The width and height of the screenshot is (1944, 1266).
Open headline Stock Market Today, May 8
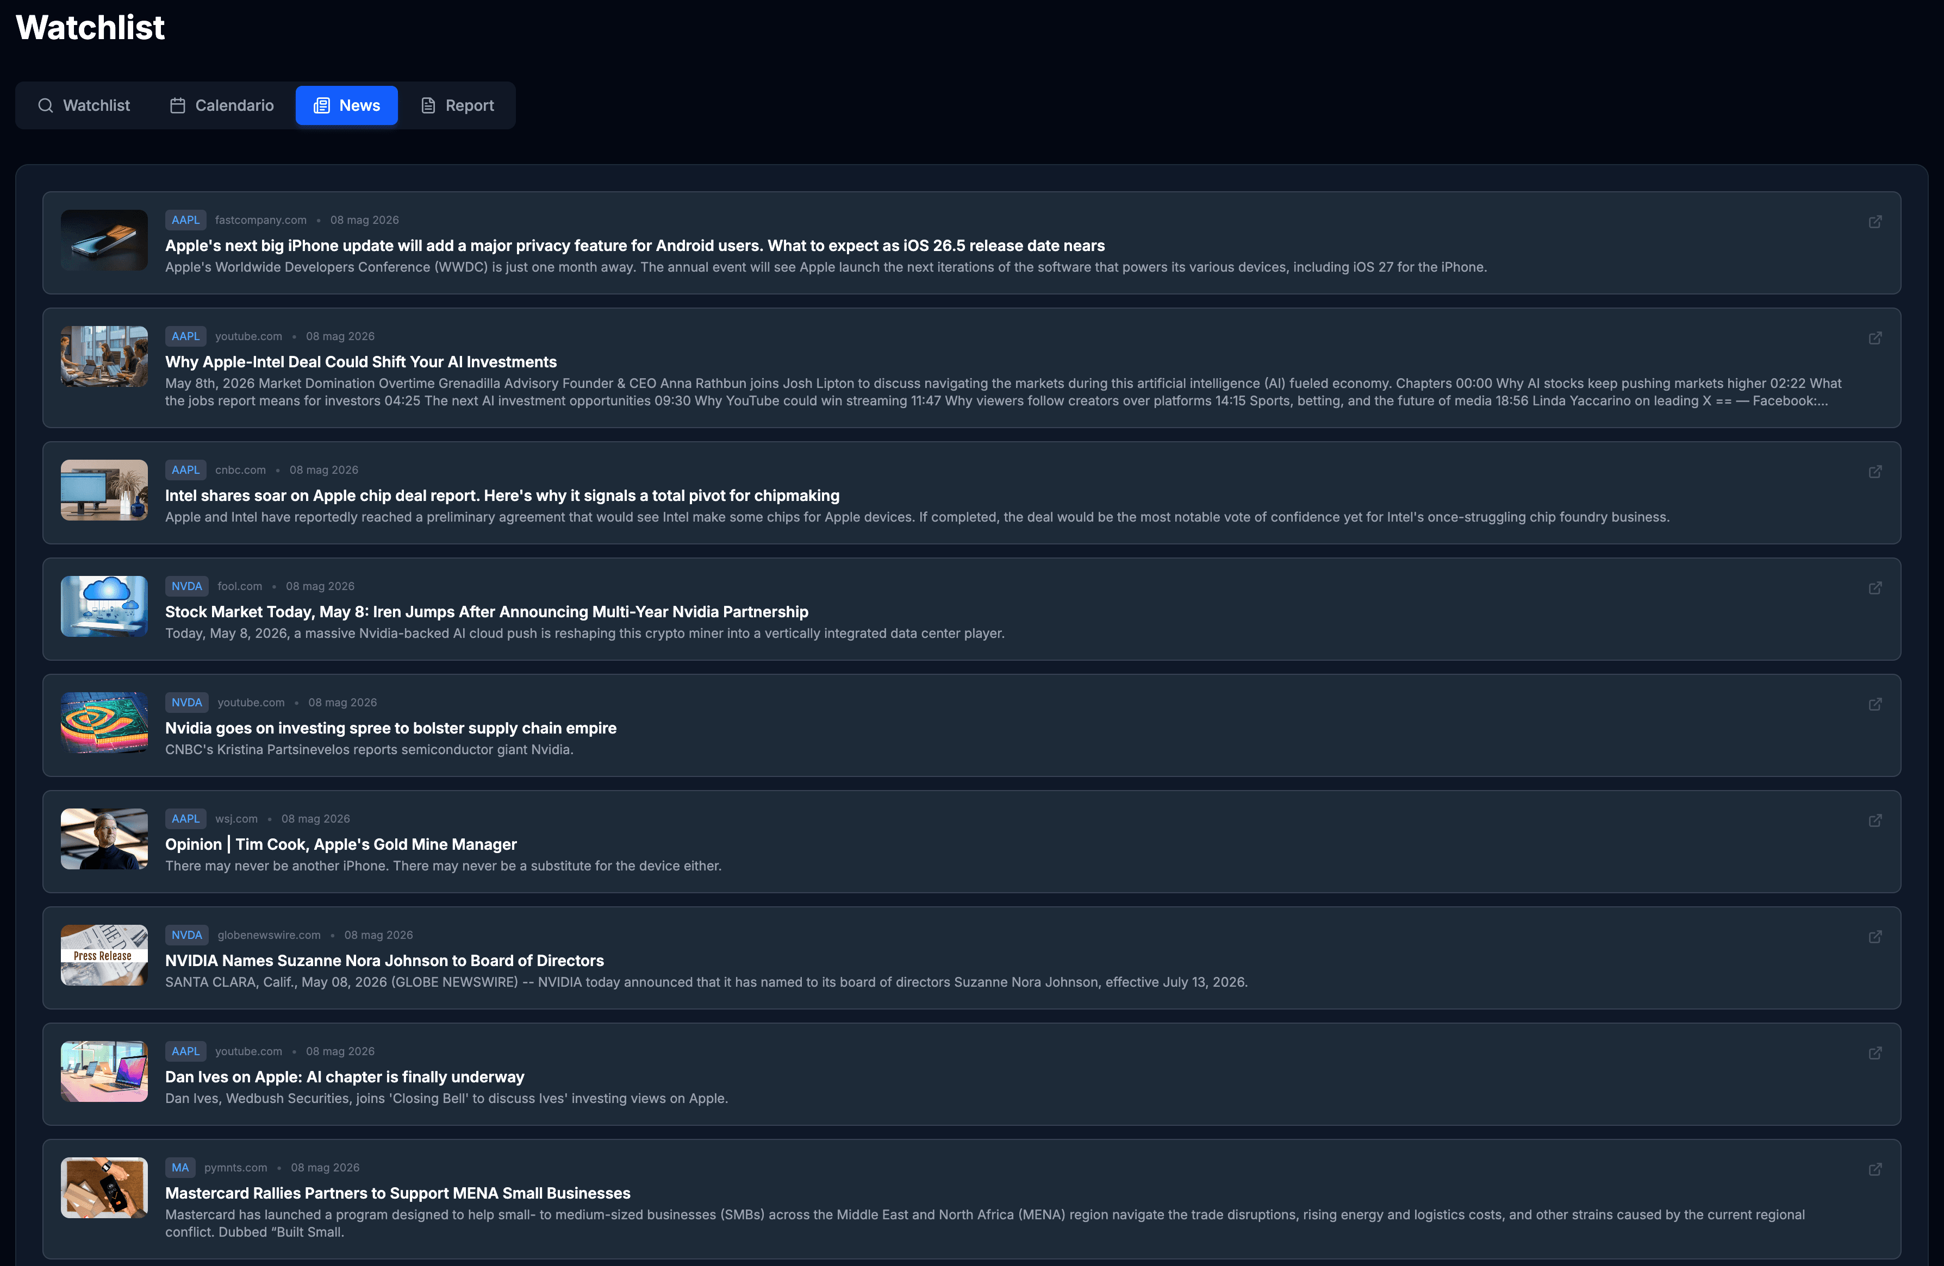tap(487, 611)
